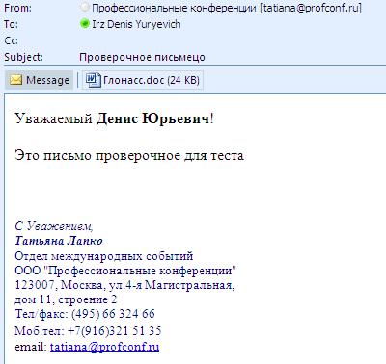Click the subject text Проверочное письмецо

pos(142,57)
